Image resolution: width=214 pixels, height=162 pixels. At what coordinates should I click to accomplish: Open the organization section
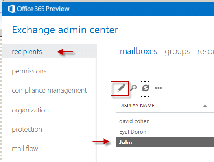click(x=30, y=110)
